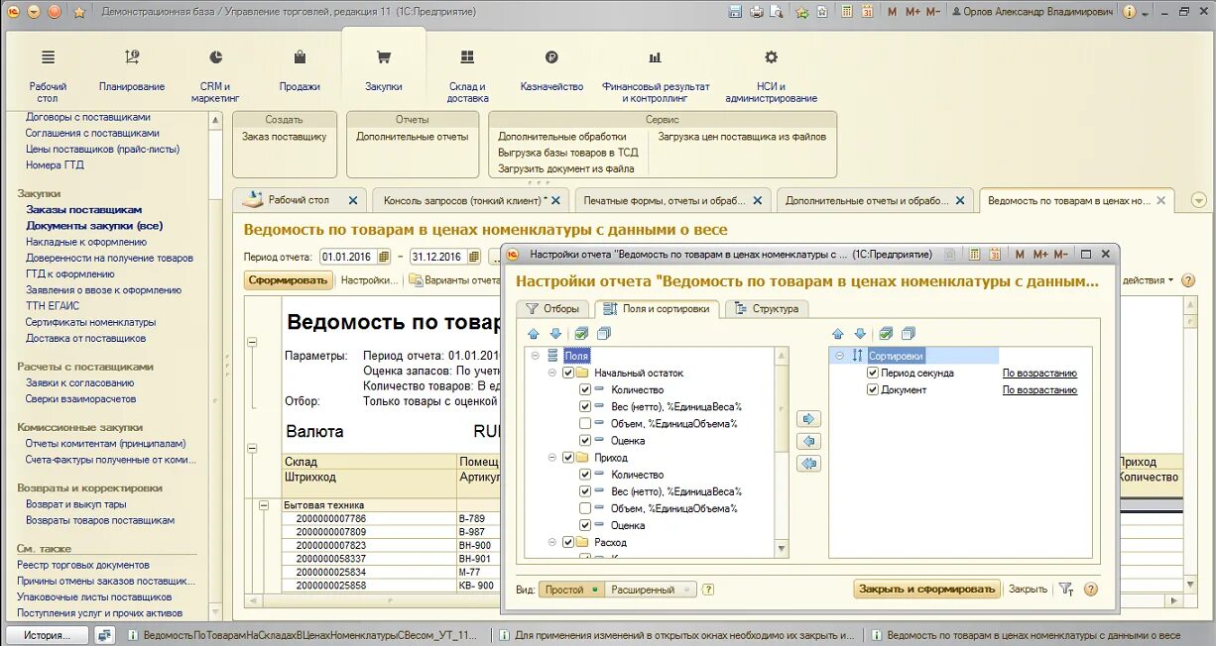Click the left navigation panel scrollbar

[215, 367]
